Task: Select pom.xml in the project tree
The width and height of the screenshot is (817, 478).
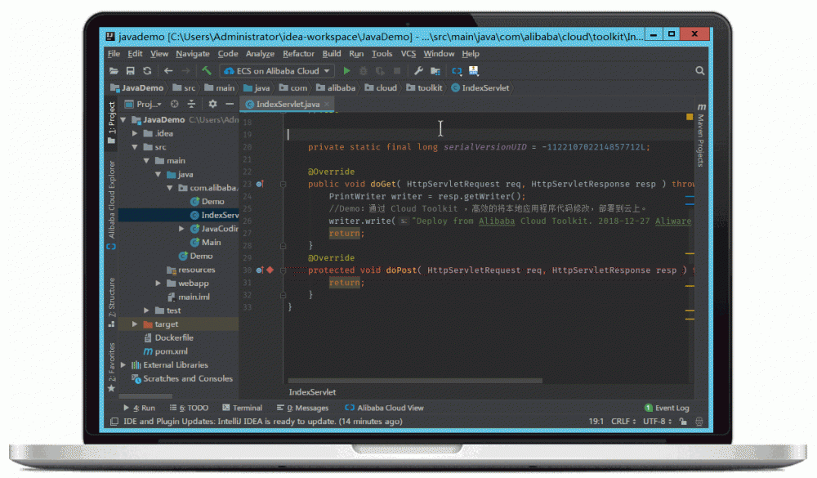Action: pos(171,351)
